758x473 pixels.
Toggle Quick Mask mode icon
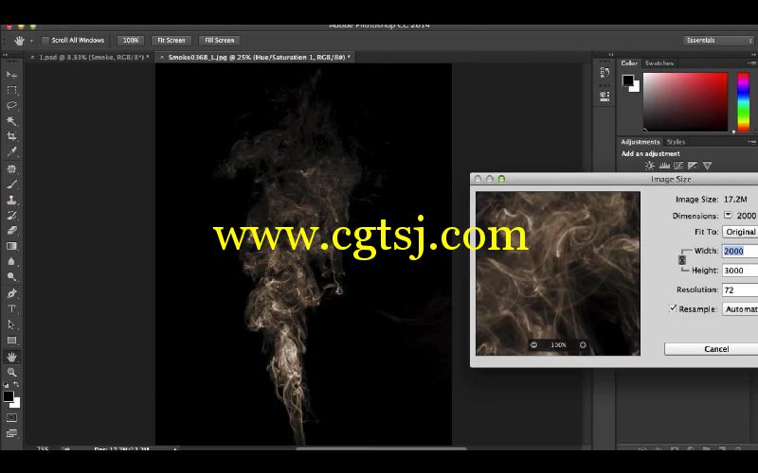11,417
